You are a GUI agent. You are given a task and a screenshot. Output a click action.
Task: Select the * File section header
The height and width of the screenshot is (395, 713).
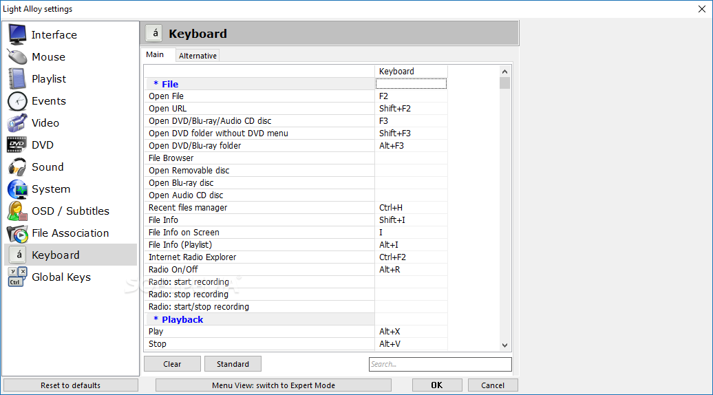[259, 84]
